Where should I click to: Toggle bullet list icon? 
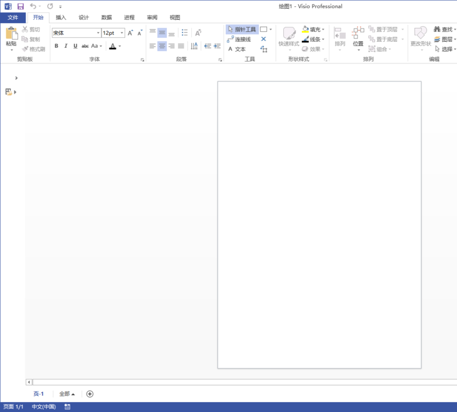[184, 32]
